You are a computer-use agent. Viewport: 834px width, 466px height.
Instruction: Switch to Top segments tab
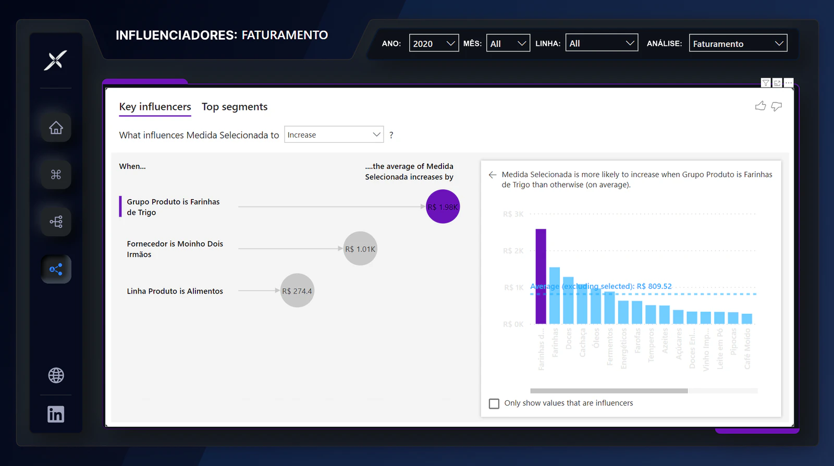pyautogui.click(x=235, y=107)
